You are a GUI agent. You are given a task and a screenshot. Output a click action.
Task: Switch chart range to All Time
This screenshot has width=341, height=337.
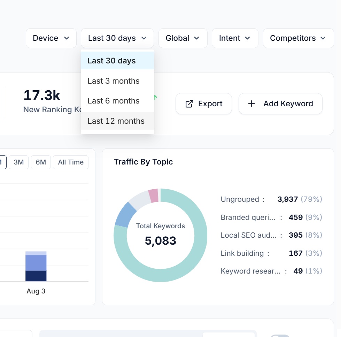click(71, 162)
